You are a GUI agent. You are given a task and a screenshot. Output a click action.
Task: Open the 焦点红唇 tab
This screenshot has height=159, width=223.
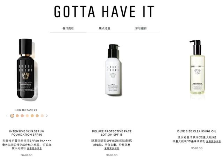105,28
